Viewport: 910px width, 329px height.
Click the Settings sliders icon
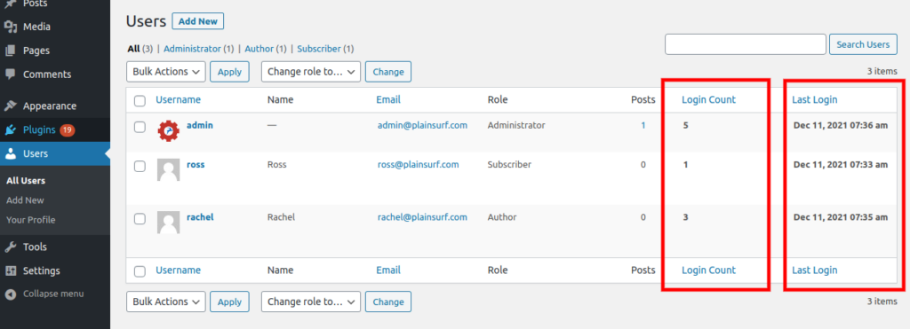(10, 270)
